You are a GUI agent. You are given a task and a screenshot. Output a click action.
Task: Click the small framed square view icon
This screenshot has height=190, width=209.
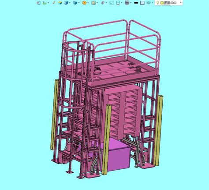coord(112,3)
